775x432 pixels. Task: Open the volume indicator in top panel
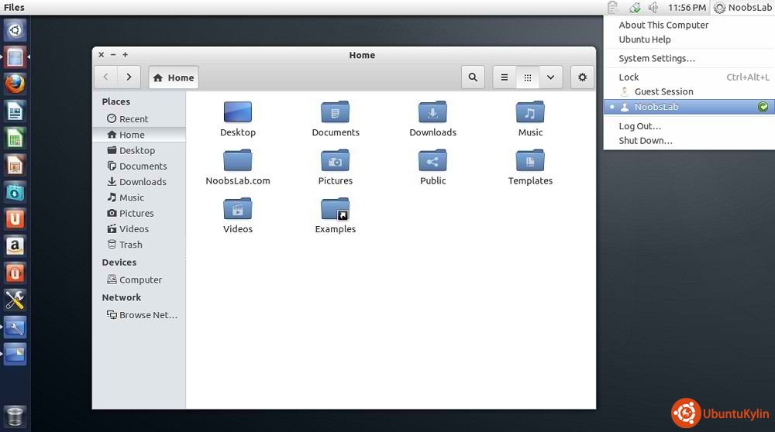tap(653, 8)
